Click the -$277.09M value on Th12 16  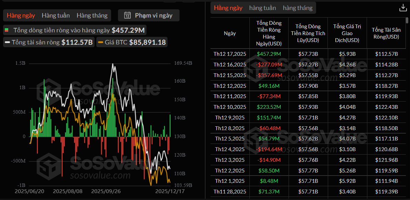pos(269,65)
